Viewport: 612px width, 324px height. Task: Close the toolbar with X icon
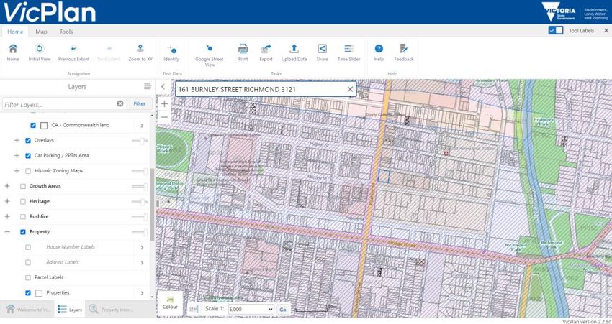(606, 30)
